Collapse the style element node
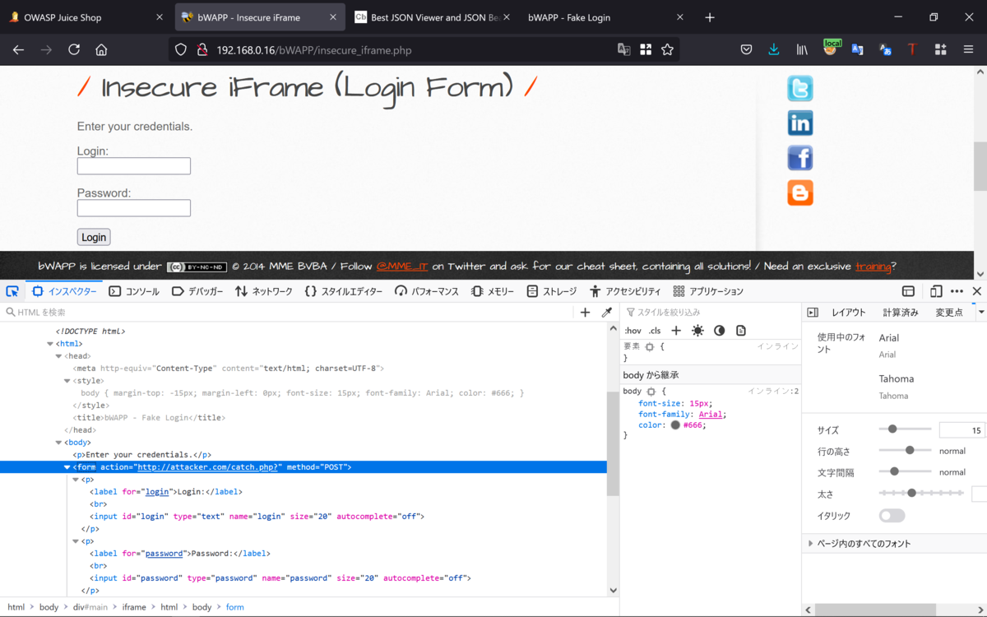 (67, 381)
